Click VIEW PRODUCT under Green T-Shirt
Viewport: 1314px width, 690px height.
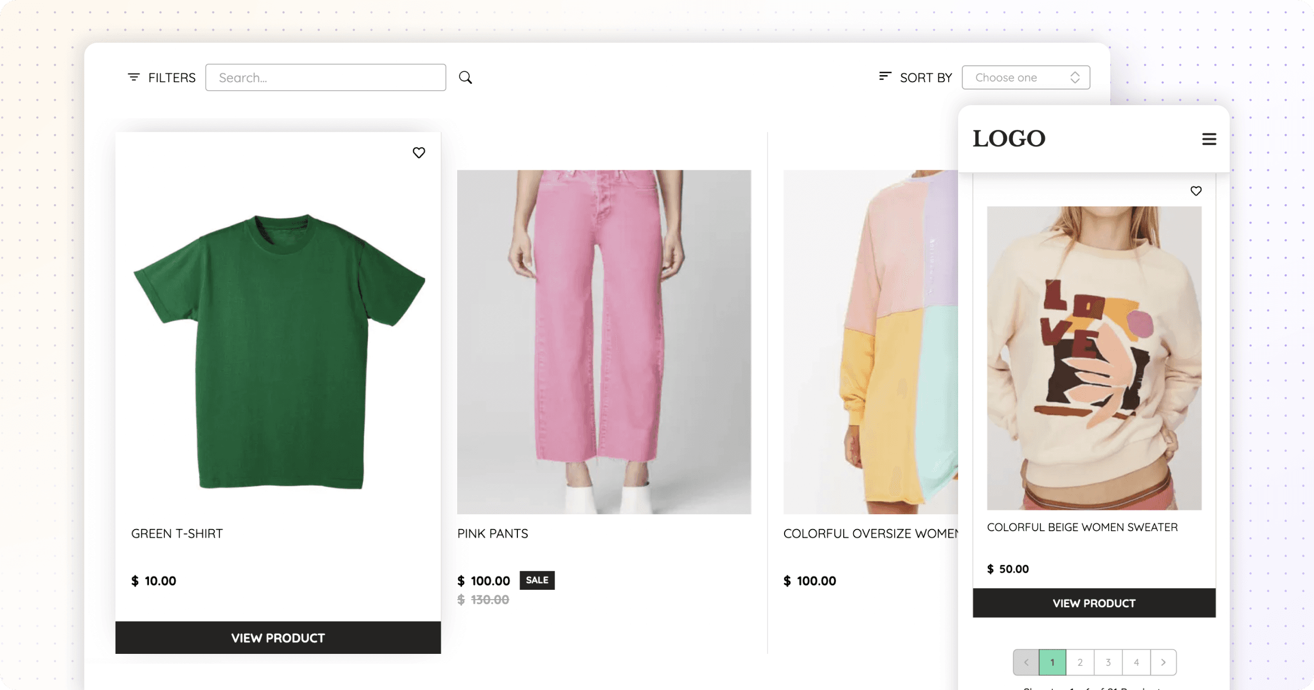click(278, 637)
